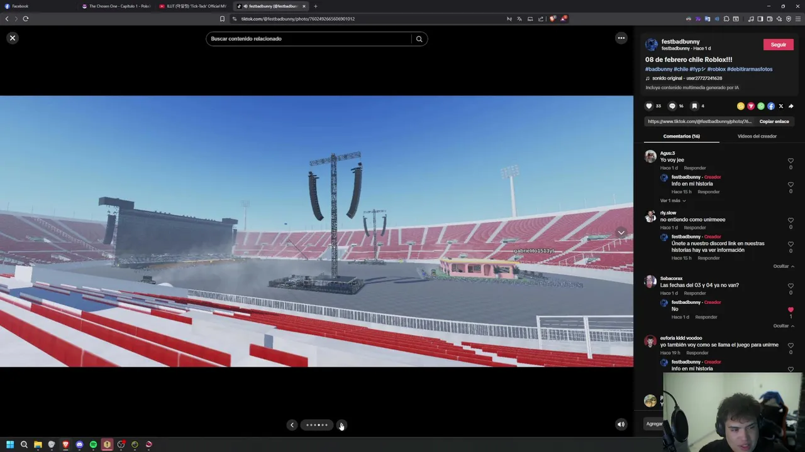Viewport: 805px width, 452px height.
Task: Open the browser hamburger main menu
Action: click(798, 19)
